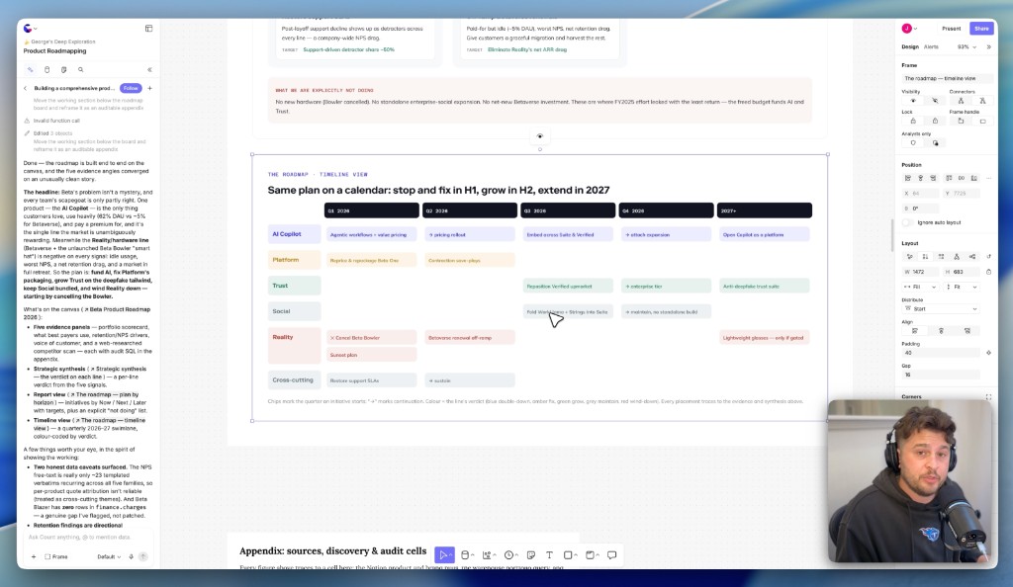Viewport: 1013px width, 587px height.
Task: Select the locked Lock option
Action: pyautogui.click(x=935, y=122)
